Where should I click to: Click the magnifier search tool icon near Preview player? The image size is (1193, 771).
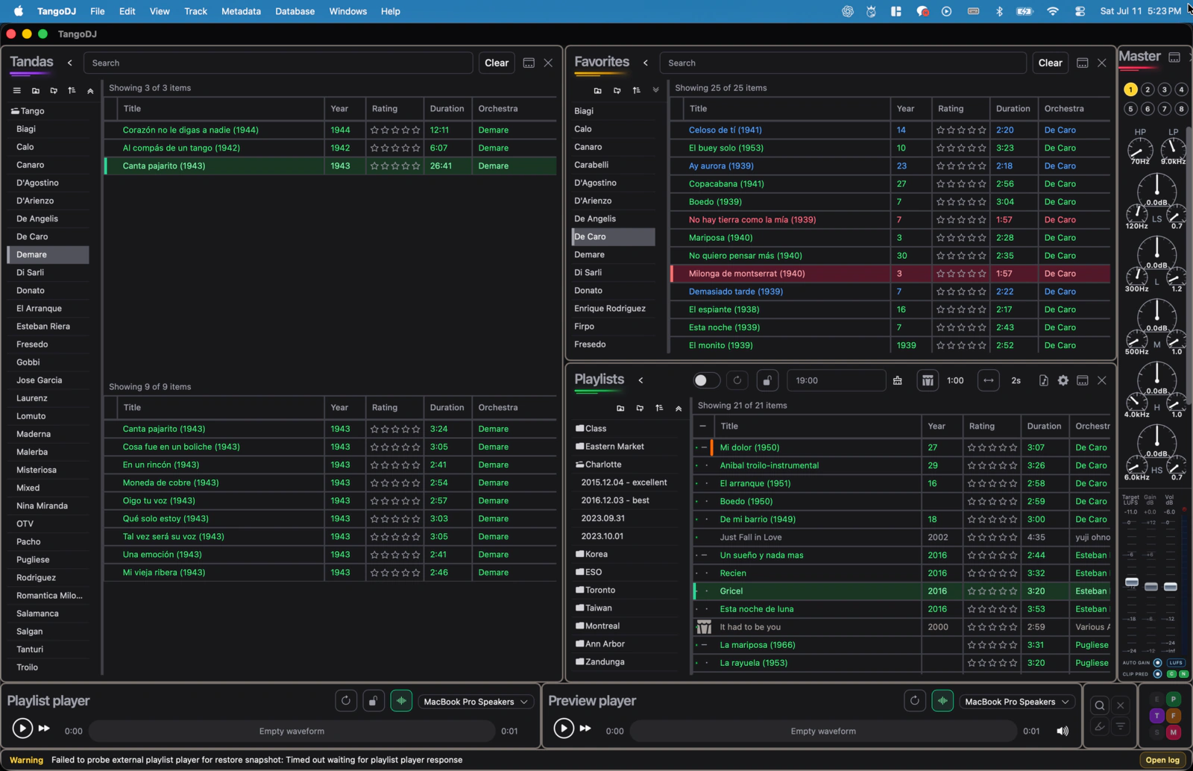(1100, 705)
